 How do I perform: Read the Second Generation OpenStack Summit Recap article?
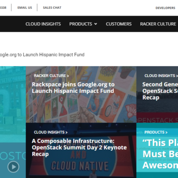click(x=160, y=91)
